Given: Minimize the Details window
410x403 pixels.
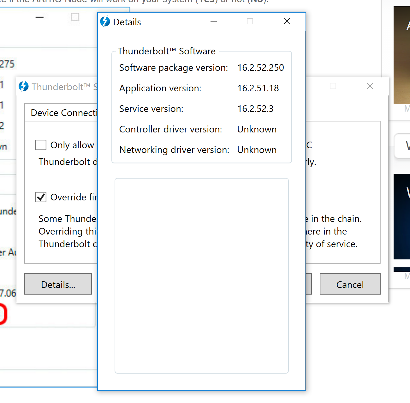Looking at the screenshot, I should click(x=214, y=21).
